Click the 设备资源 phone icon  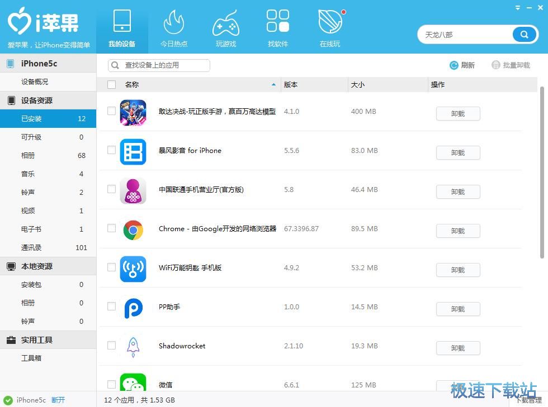[x=11, y=100]
